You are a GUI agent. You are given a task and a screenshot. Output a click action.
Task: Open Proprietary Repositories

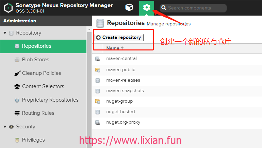point(50,100)
